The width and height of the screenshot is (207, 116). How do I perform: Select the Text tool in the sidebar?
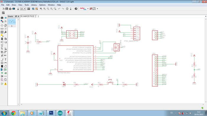pyautogui.click(x=6, y=60)
